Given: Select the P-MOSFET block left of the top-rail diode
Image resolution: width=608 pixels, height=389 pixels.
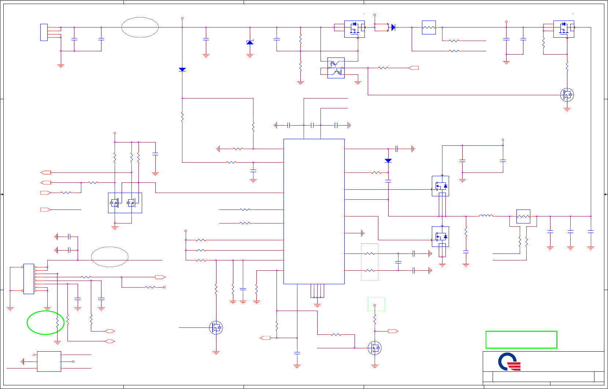Looking at the screenshot, I should [x=355, y=29].
